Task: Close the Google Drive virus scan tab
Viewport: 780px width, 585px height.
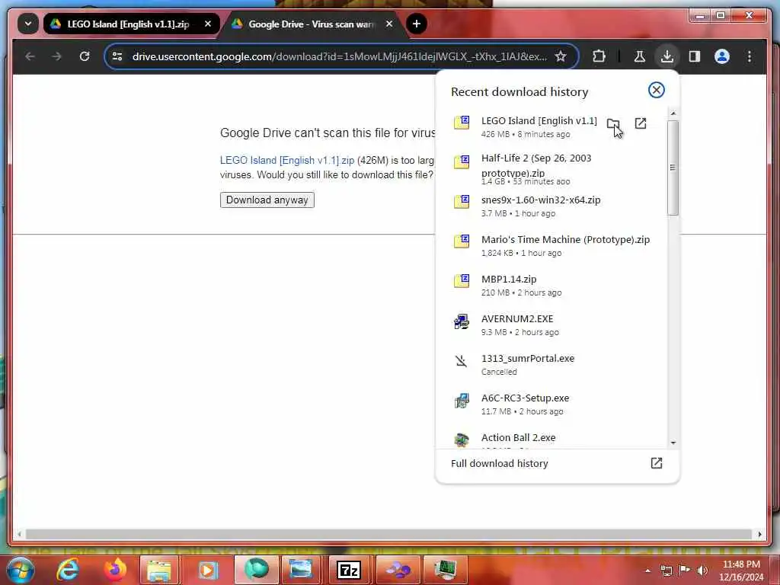Action: click(389, 24)
